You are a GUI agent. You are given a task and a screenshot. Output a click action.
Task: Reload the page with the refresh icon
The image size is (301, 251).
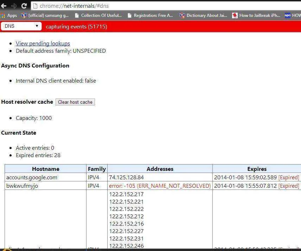point(24,6)
